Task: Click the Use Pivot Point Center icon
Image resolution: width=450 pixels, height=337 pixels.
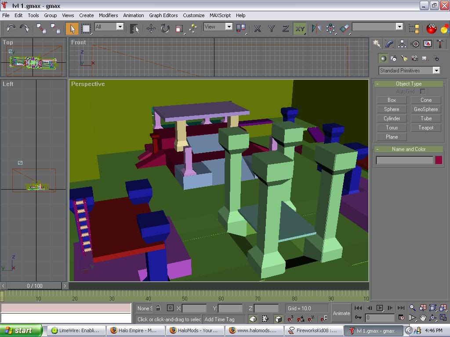Action: point(240,29)
